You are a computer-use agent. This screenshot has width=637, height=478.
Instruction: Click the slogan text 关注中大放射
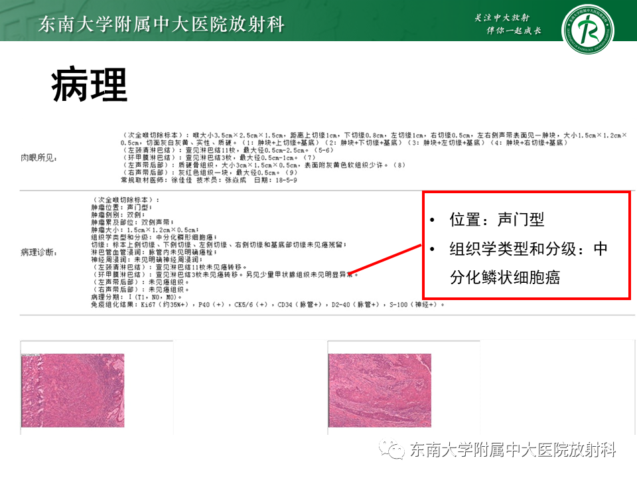(502, 17)
